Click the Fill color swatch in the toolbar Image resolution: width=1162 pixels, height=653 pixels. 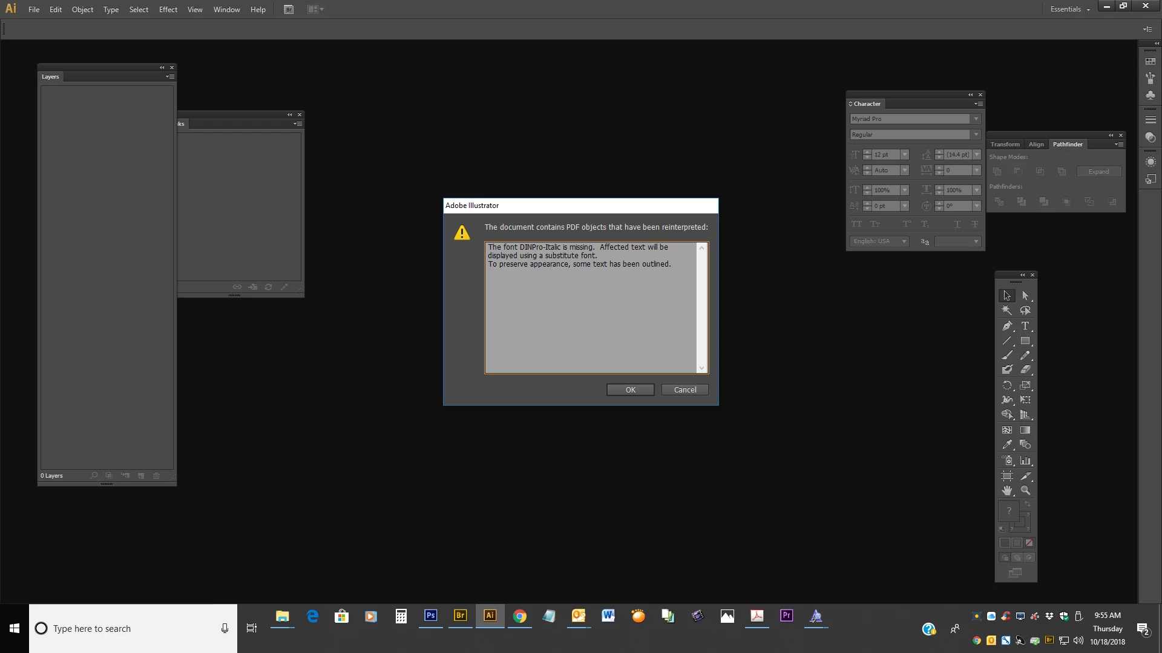pos(1008,511)
